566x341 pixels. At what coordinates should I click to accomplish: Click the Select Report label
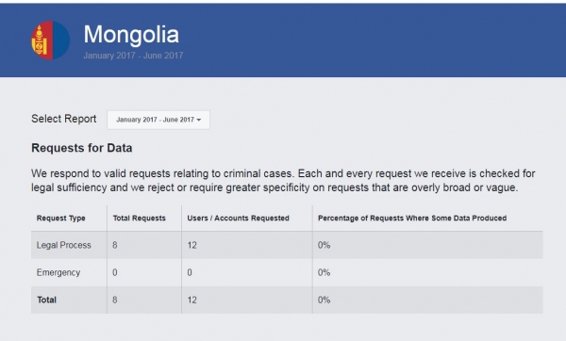point(64,119)
